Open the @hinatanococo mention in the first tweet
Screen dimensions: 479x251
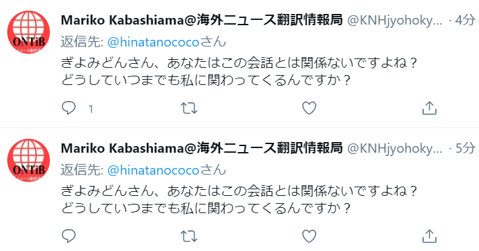click(153, 42)
